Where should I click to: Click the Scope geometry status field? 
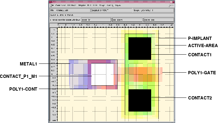pyautogui.click(x=153, y=10)
